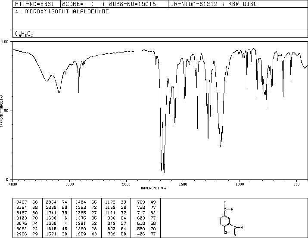The height and width of the screenshot is (238, 308).
Task: Select the 849 peak entry
Action: coord(116,223)
